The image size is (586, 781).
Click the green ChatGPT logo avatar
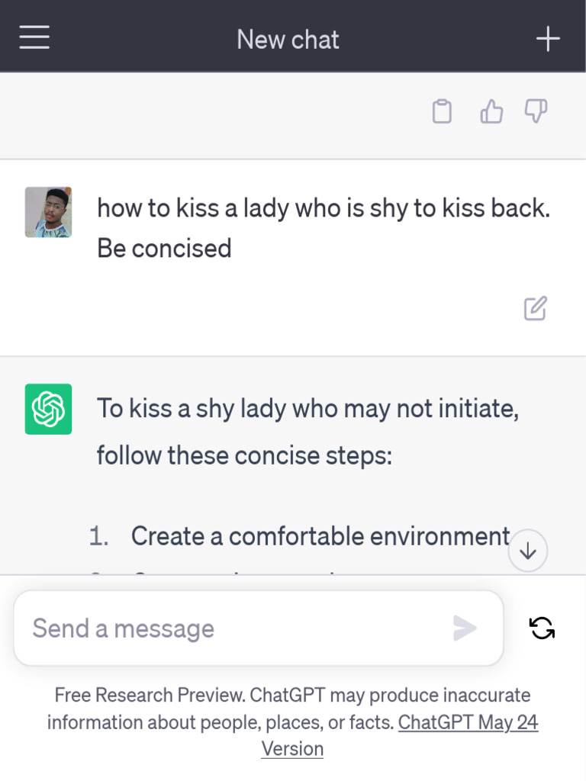click(x=48, y=409)
